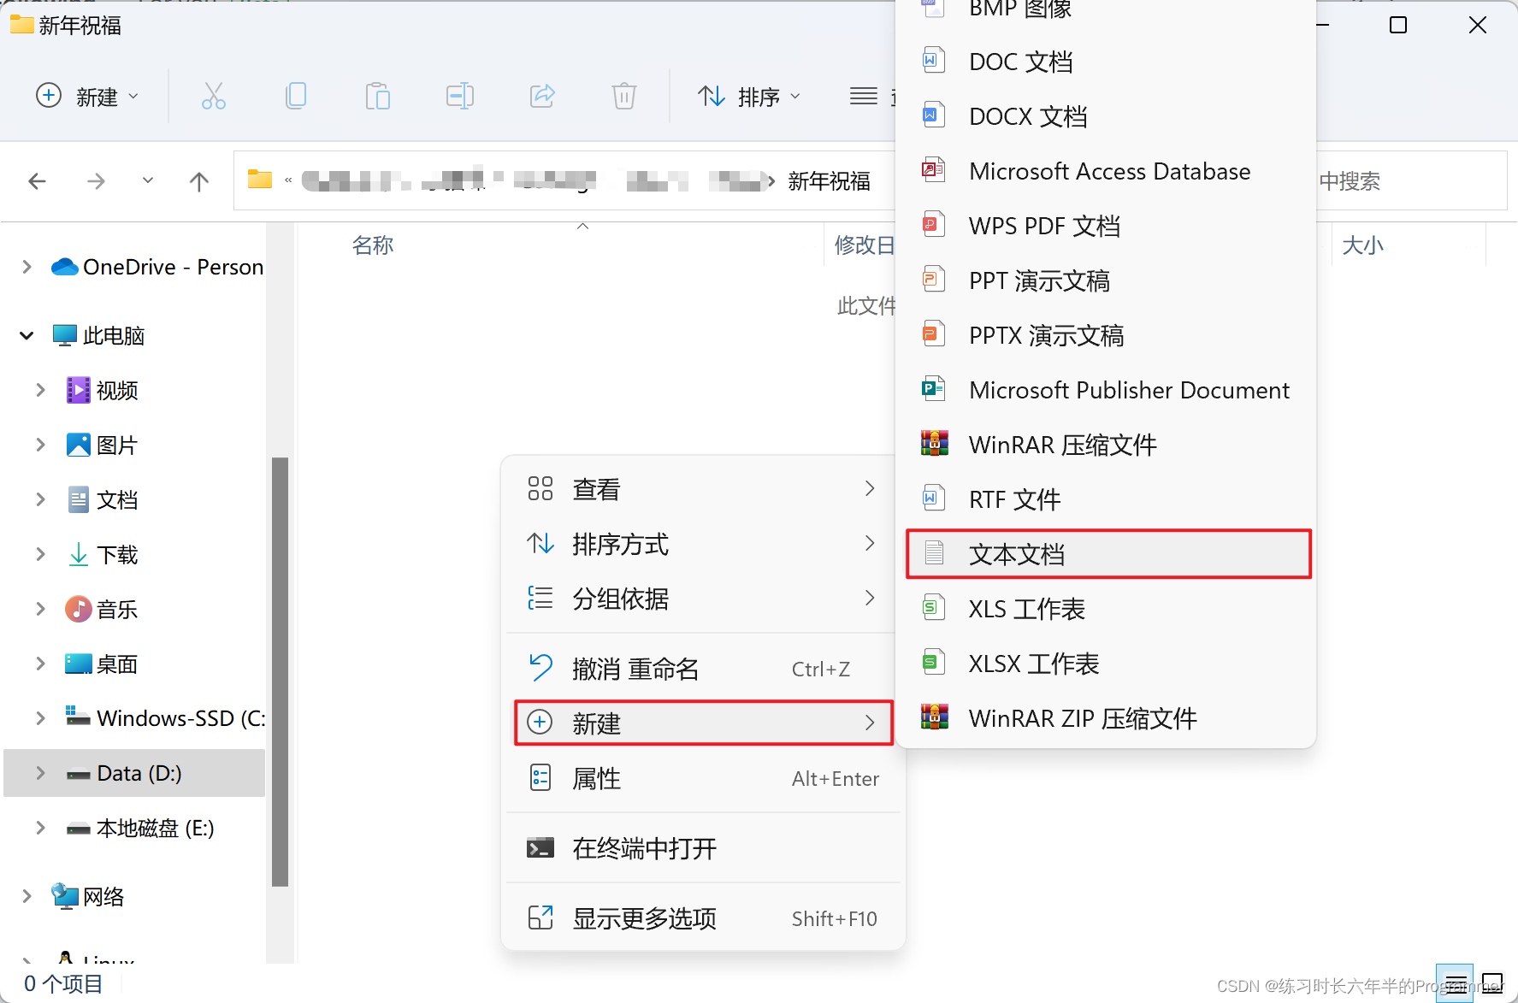Create a WinRAR 压缩文件
This screenshot has width=1518, height=1003.
click(x=1107, y=445)
